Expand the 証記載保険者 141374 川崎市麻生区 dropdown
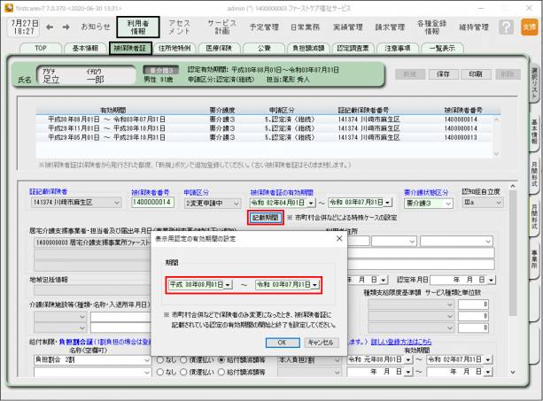543x401 pixels. coord(117,203)
